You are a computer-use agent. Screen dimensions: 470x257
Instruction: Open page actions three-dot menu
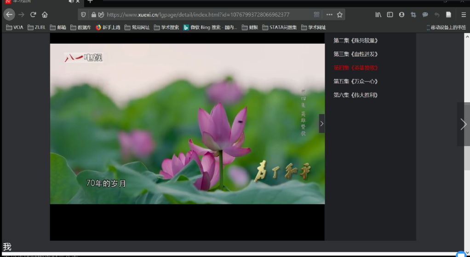[x=329, y=15]
